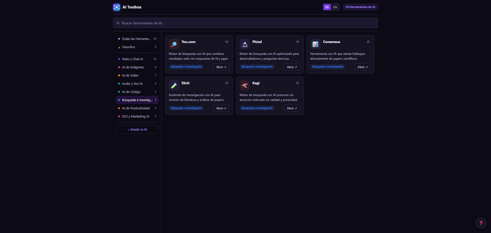
Task: Open Phind with its Abrir button
Action: point(292,67)
